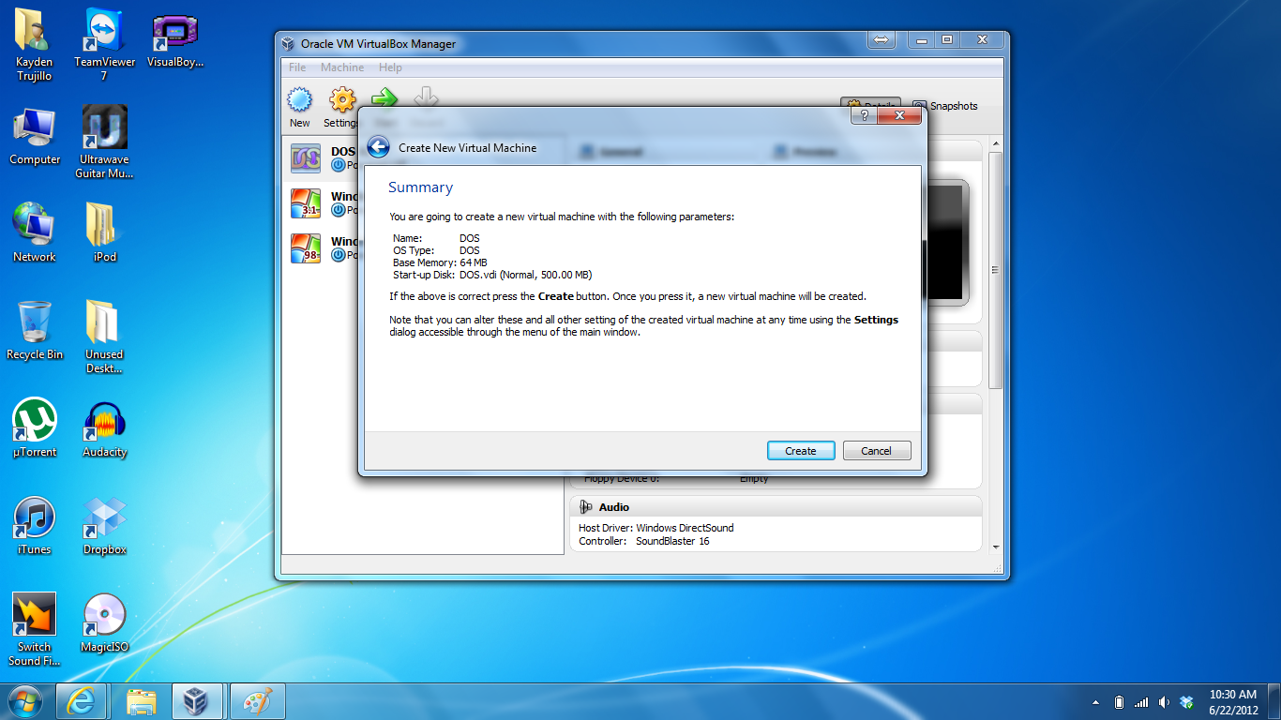1281x720 pixels.
Task: Click New in the VirtualBox toolbar
Action: (299, 107)
